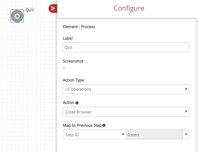The image size is (198, 152).
Task: Click the Screenshot field label
Action: click(73, 61)
